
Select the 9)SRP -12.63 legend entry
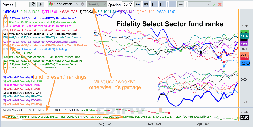[166, 12]
